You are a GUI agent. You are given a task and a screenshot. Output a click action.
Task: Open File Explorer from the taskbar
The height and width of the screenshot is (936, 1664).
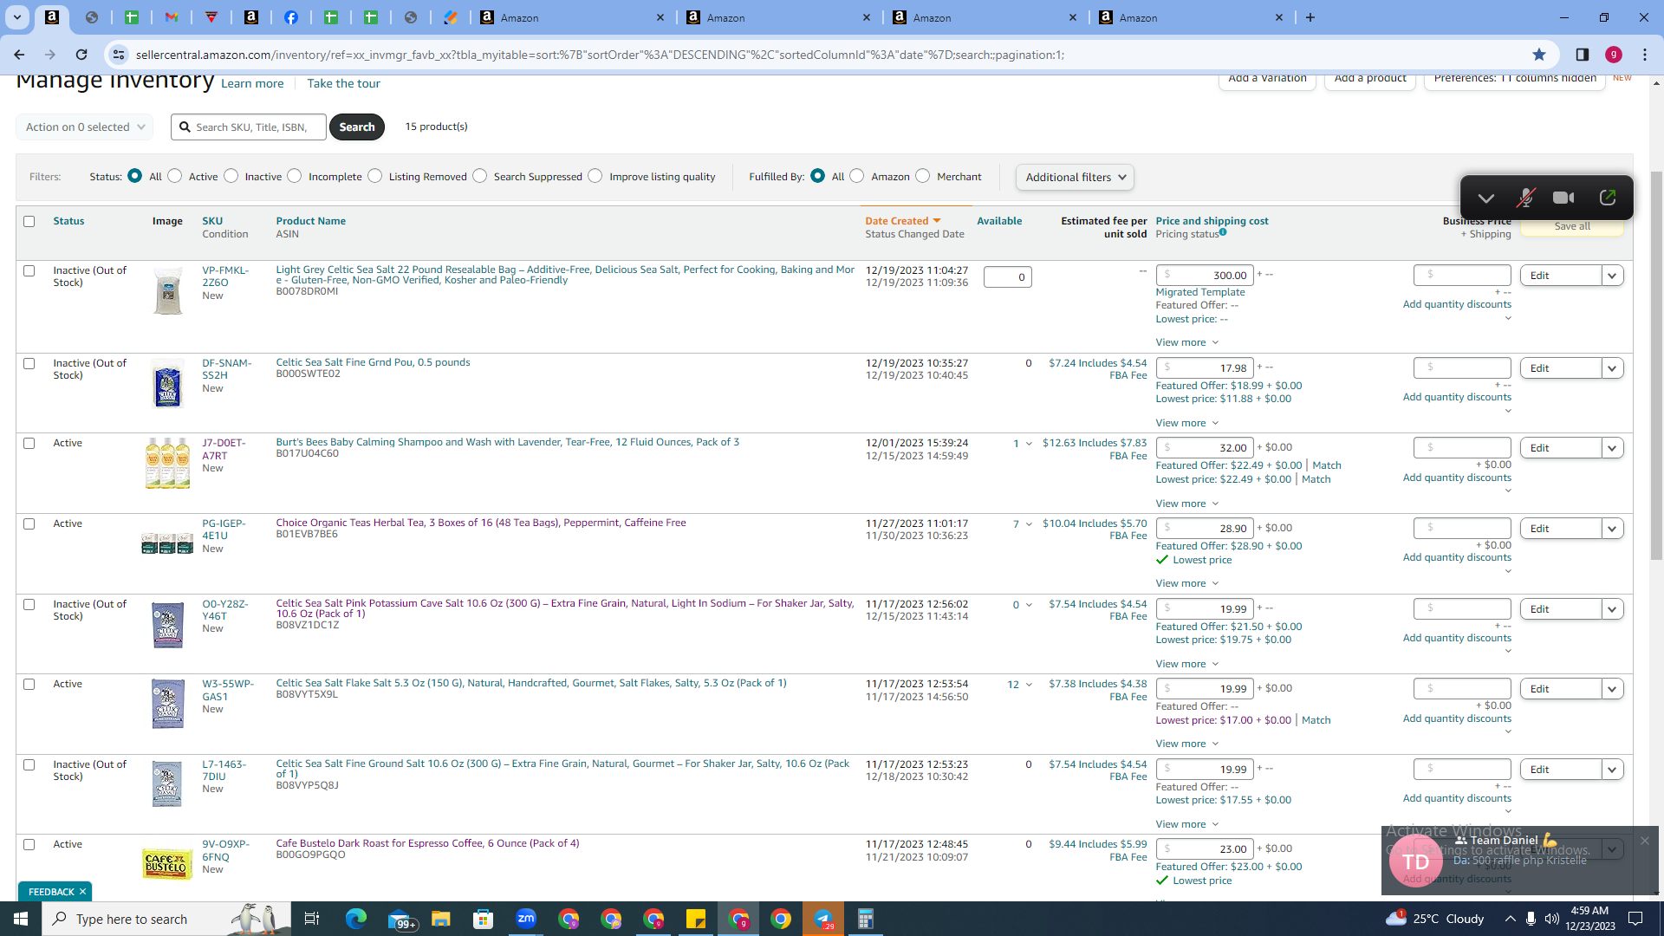[x=441, y=919]
